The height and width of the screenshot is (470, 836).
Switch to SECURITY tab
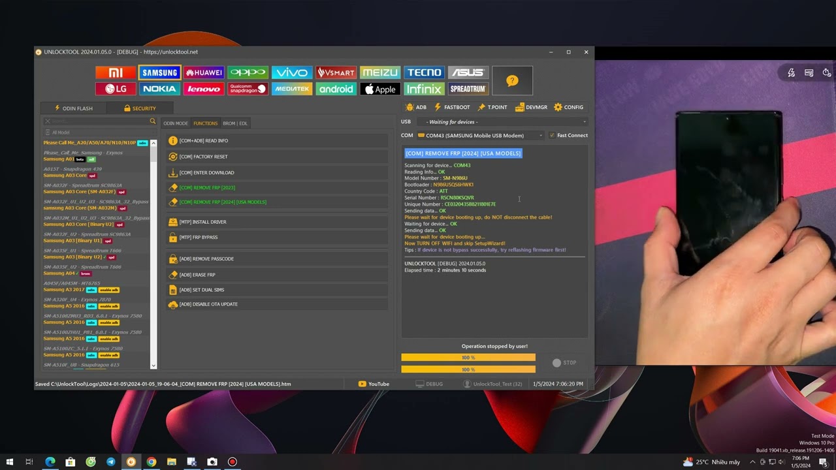(140, 108)
